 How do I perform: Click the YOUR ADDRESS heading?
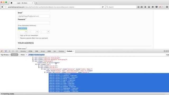coord(26,43)
